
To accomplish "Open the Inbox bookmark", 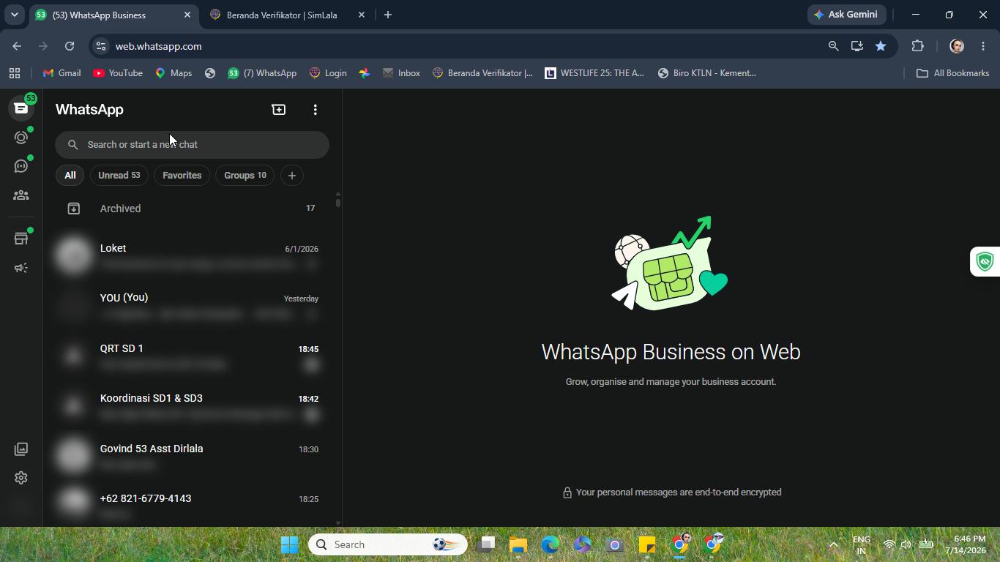I will (x=401, y=73).
